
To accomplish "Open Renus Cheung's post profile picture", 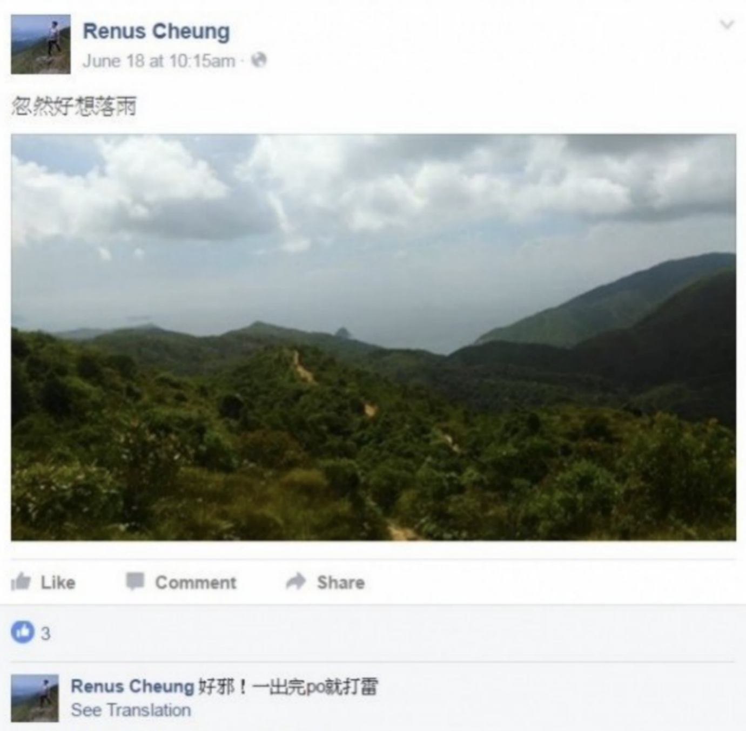I will [41, 44].
